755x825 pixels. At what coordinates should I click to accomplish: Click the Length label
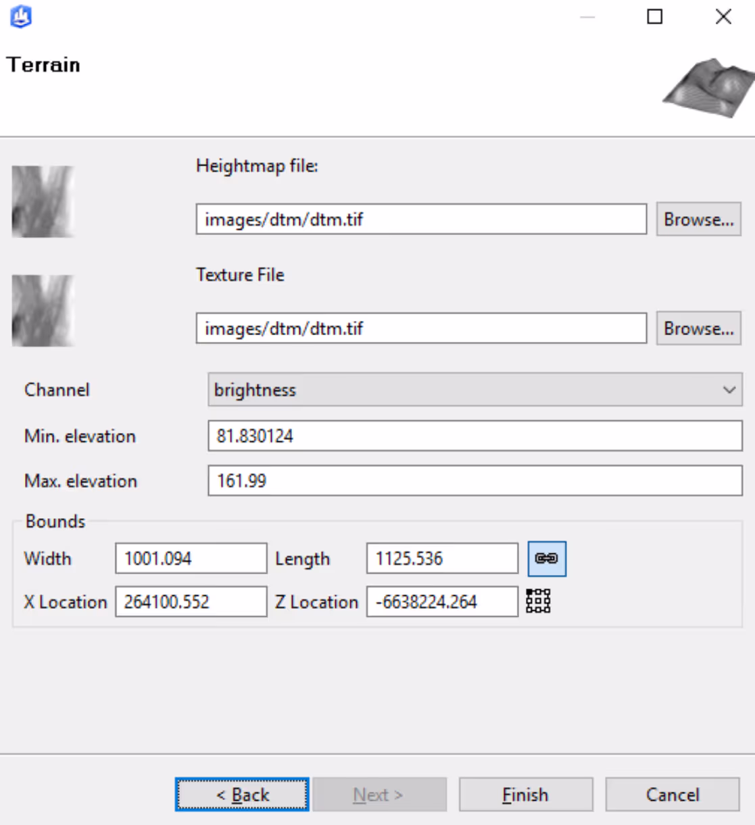tap(302, 559)
